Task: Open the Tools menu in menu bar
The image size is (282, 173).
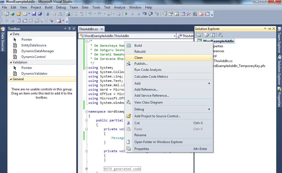Action: [96, 7]
